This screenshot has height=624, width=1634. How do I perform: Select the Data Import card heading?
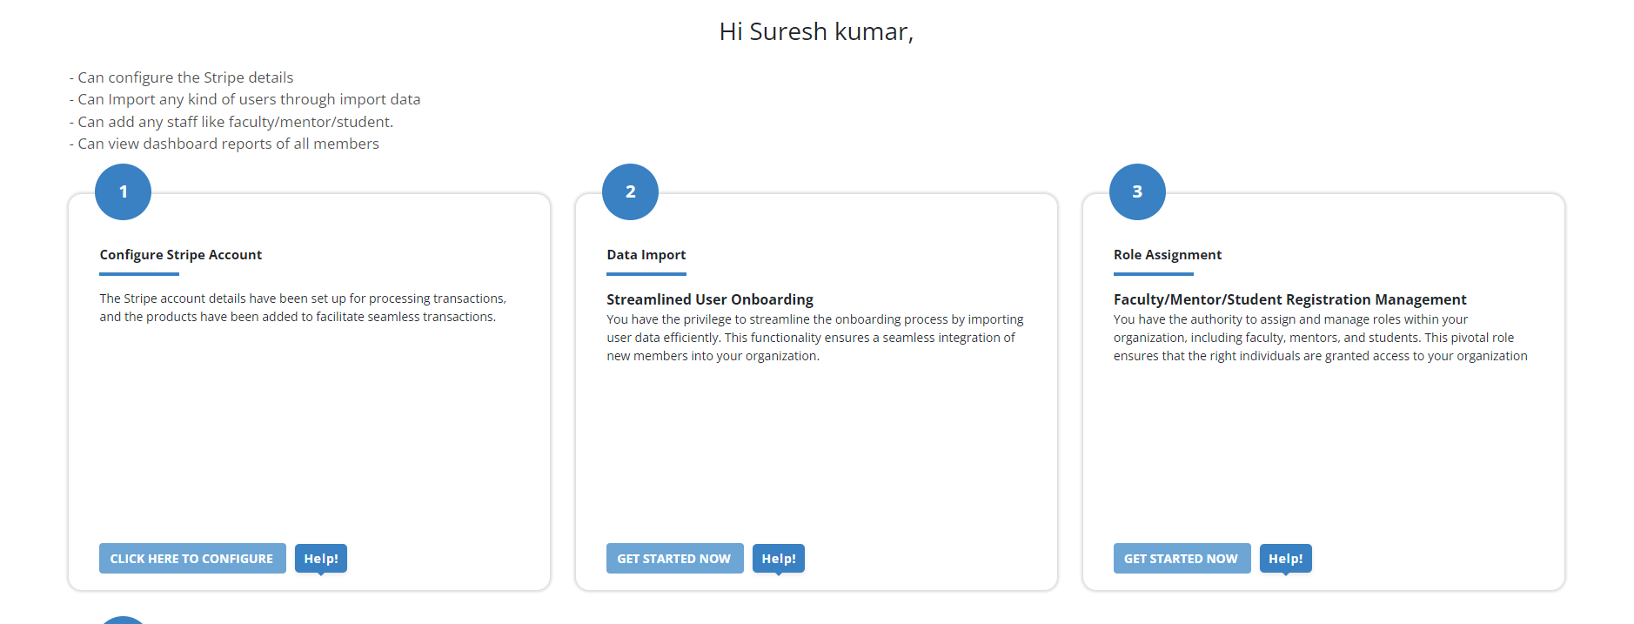point(646,255)
